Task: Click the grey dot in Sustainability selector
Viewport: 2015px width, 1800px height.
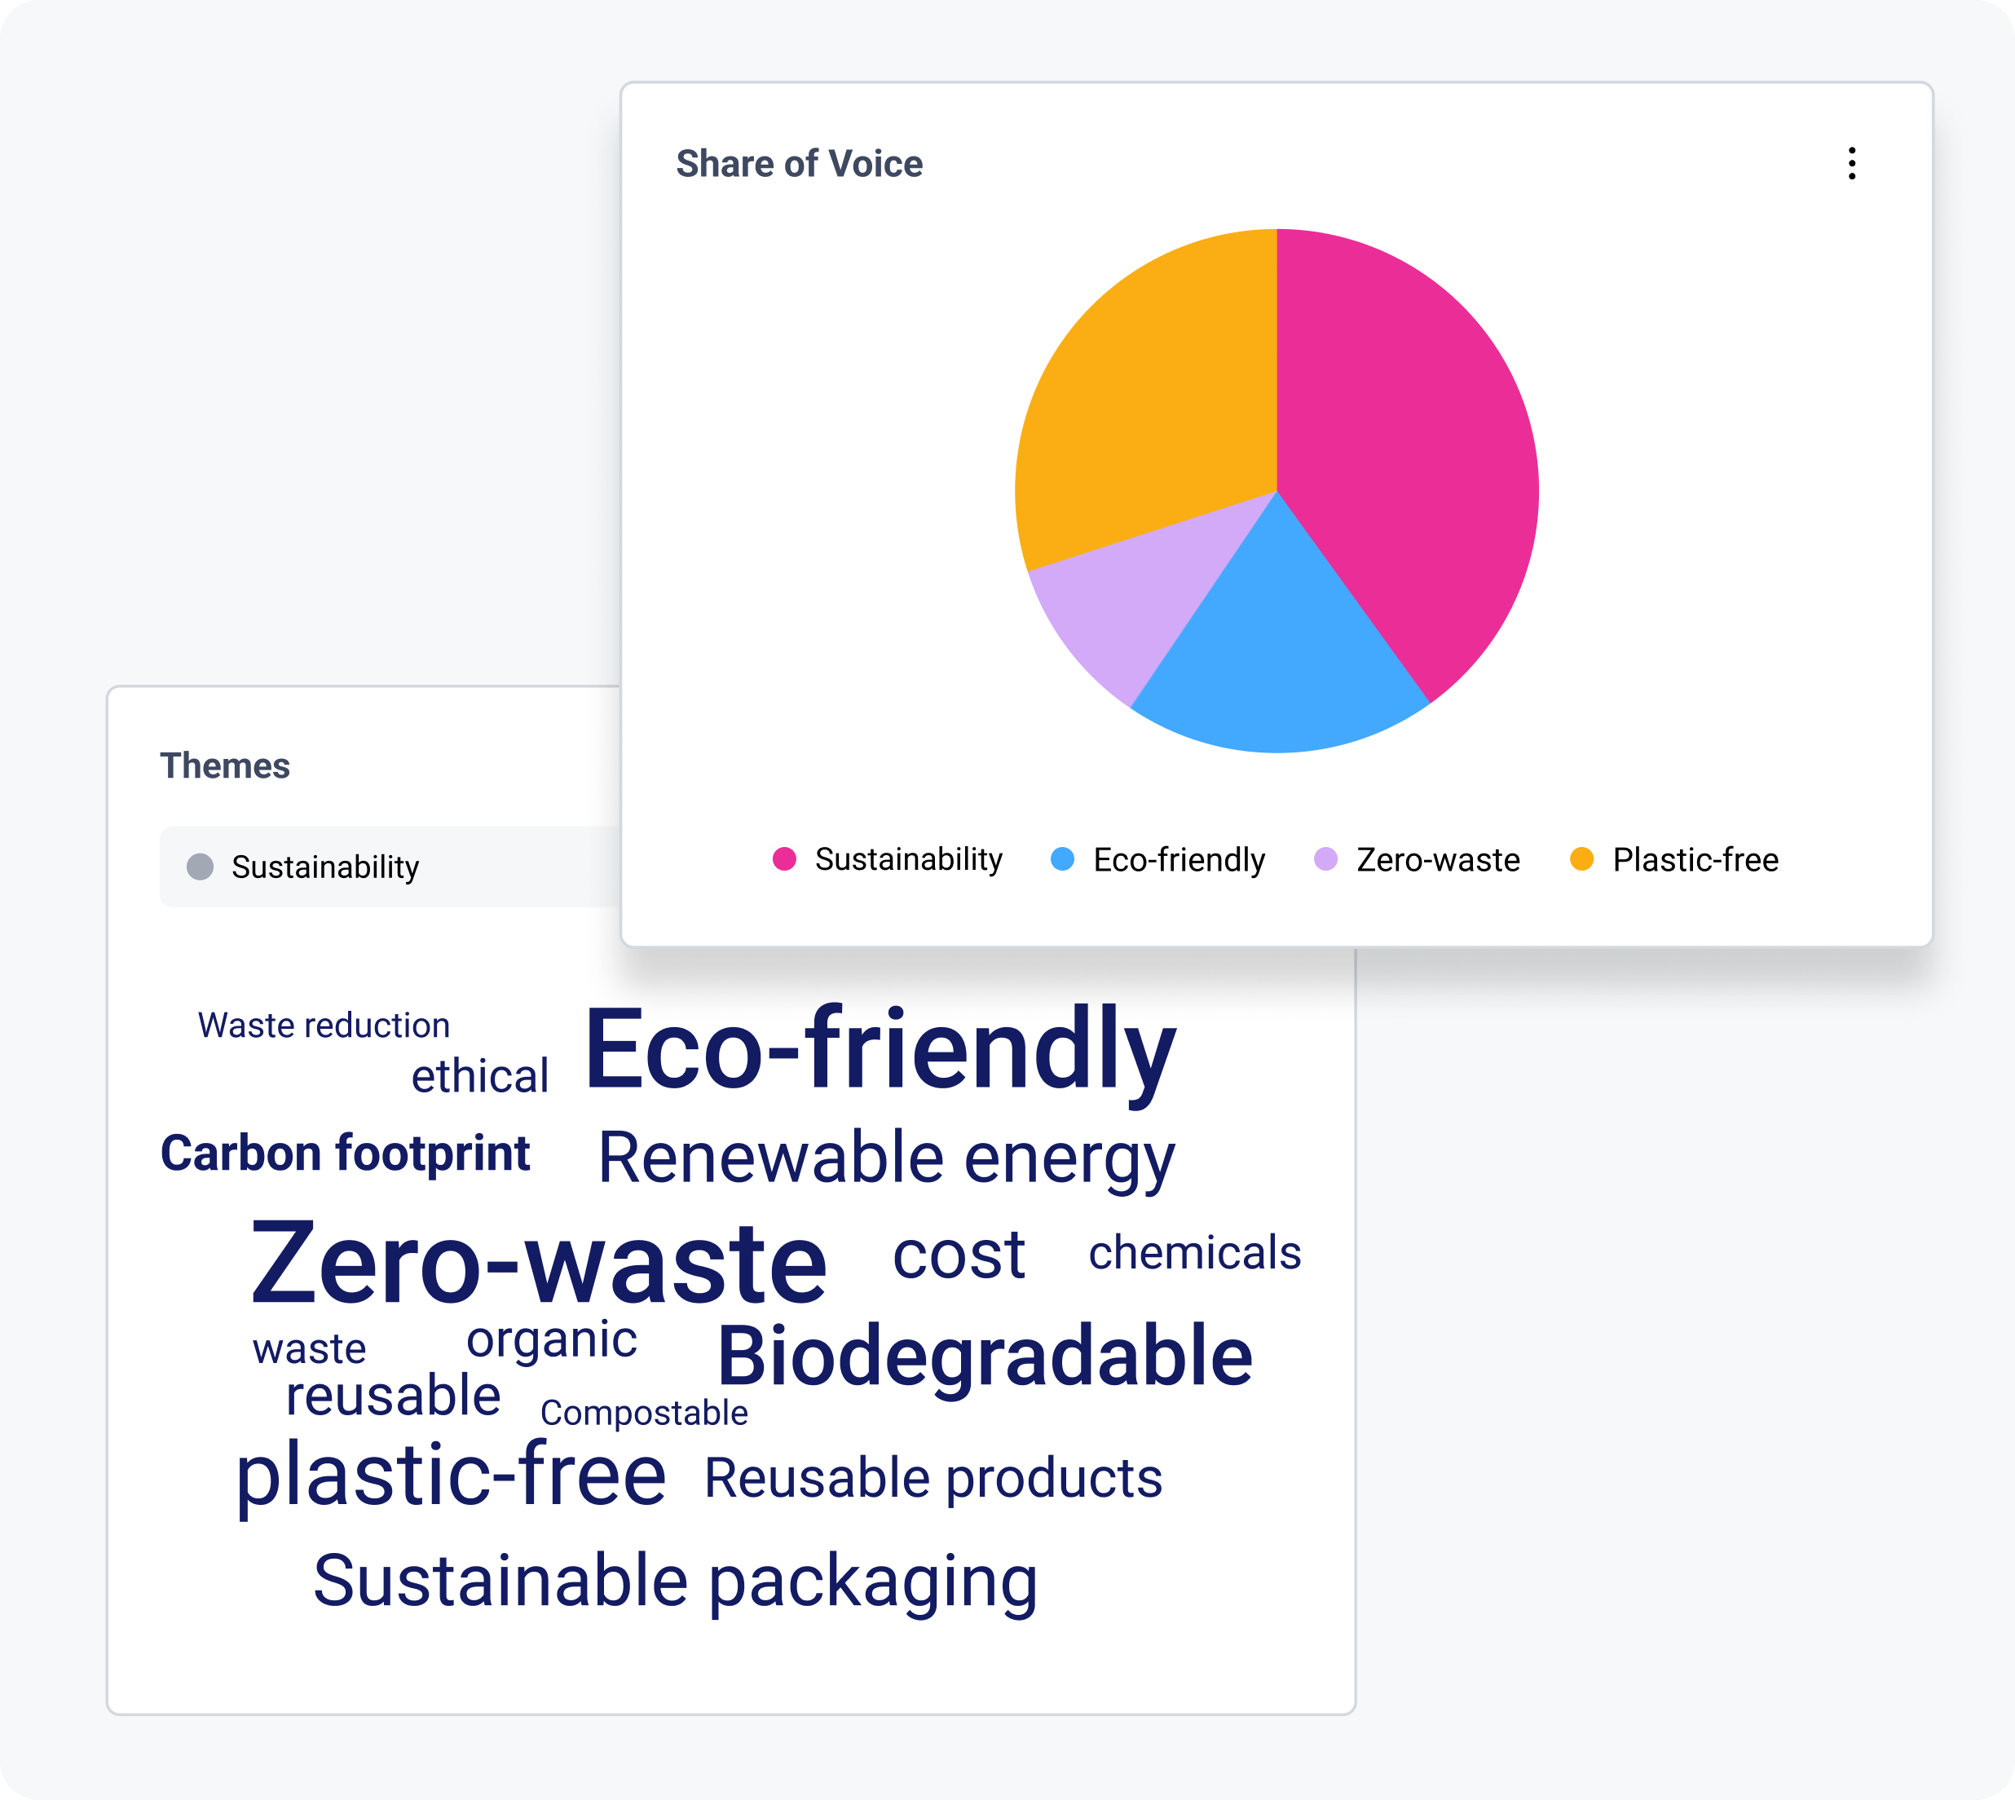Action: [x=201, y=867]
